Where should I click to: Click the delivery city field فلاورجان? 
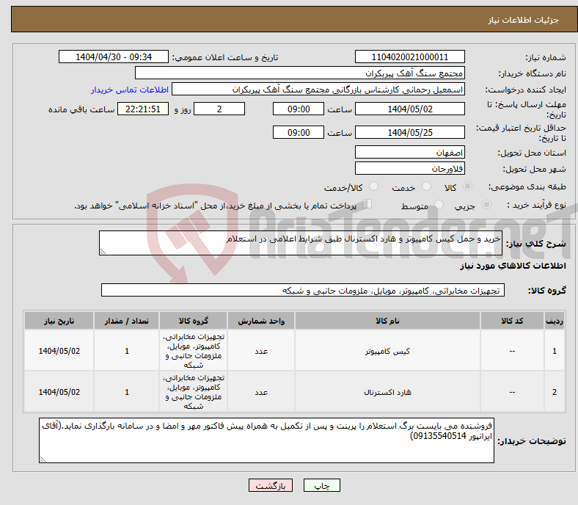click(409, 169)
